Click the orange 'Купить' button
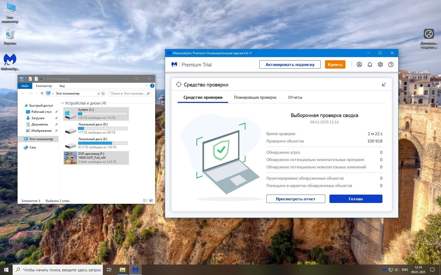This screenshot has height=275, width=441. click(335, 64)
